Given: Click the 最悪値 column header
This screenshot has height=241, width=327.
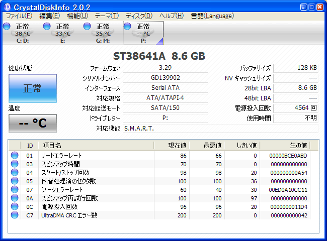Looking at the screenshot, I should tap(207, 146).
